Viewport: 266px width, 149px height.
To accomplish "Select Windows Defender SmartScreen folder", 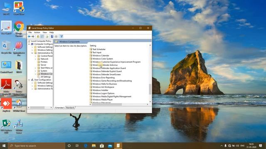I will click(x=106, y=74).
